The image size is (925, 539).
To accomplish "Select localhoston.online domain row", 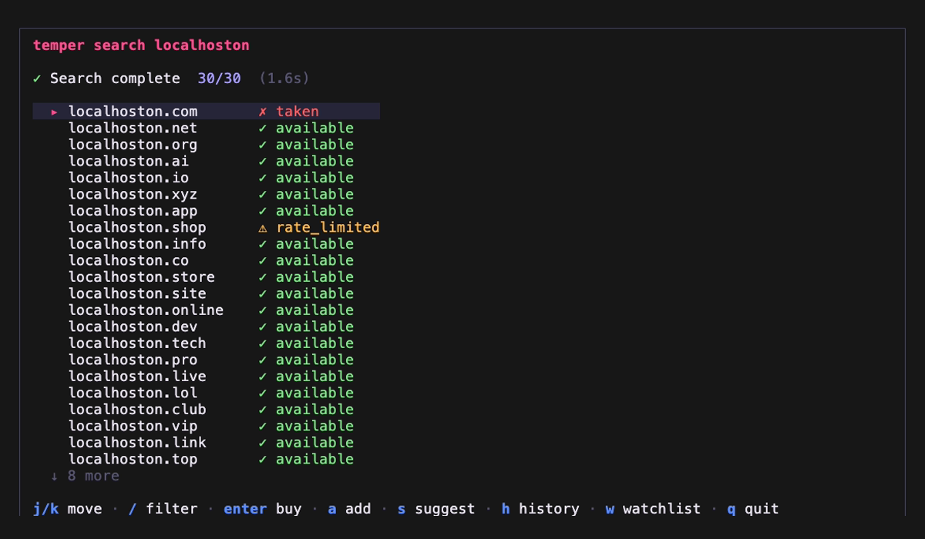I will tap(206, 310).
